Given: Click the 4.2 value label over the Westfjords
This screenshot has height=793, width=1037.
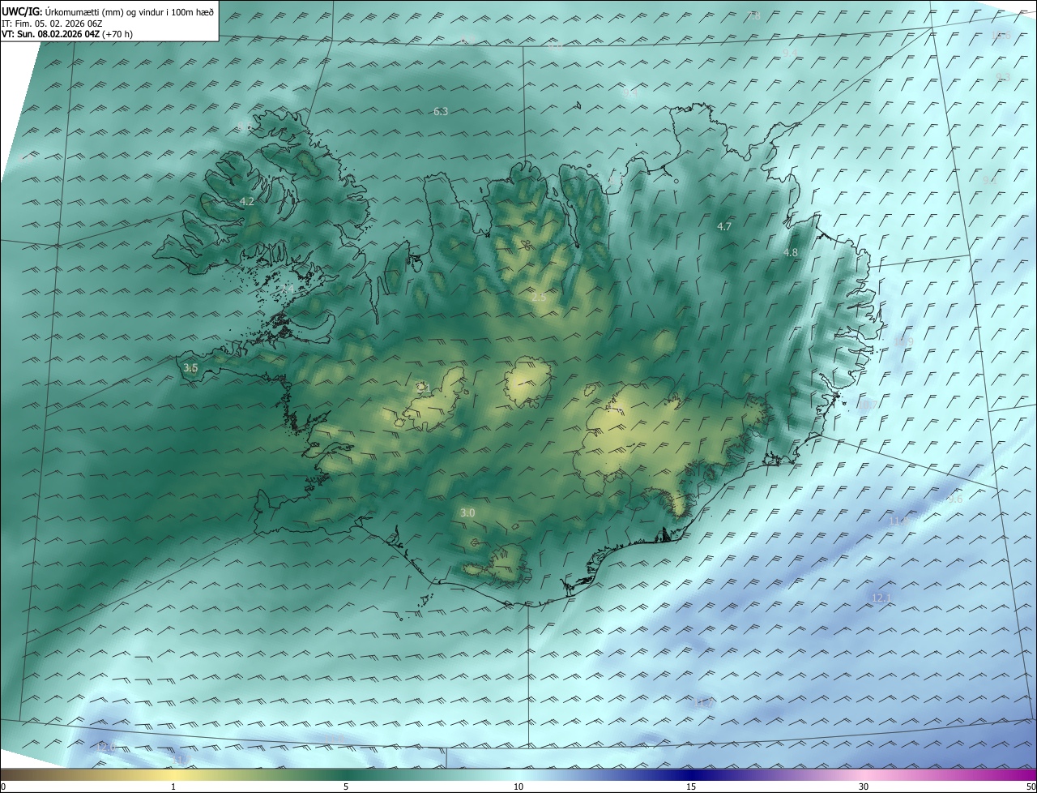Looking at the screenshot, I should coord(247,201).
